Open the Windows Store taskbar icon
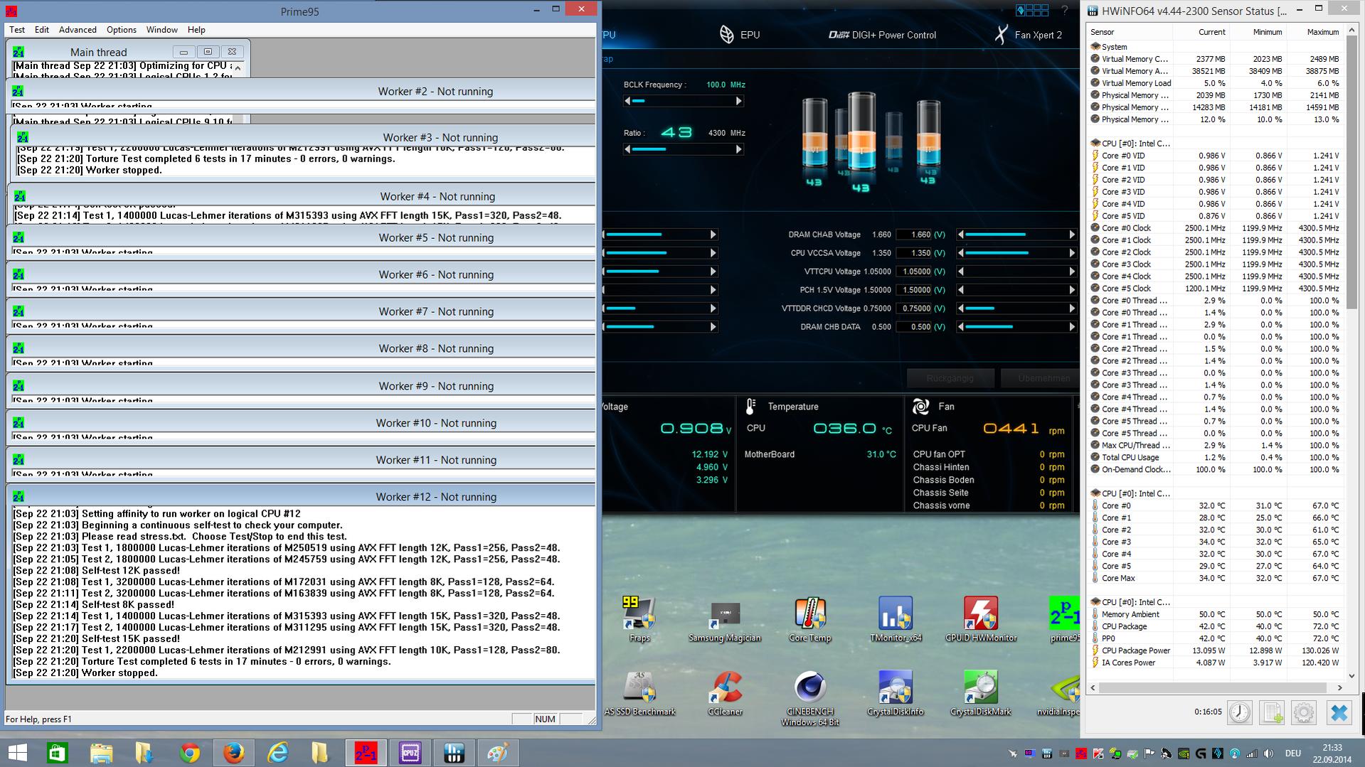The height and width of the screenshot is (767, 1365). click(57, 753)
